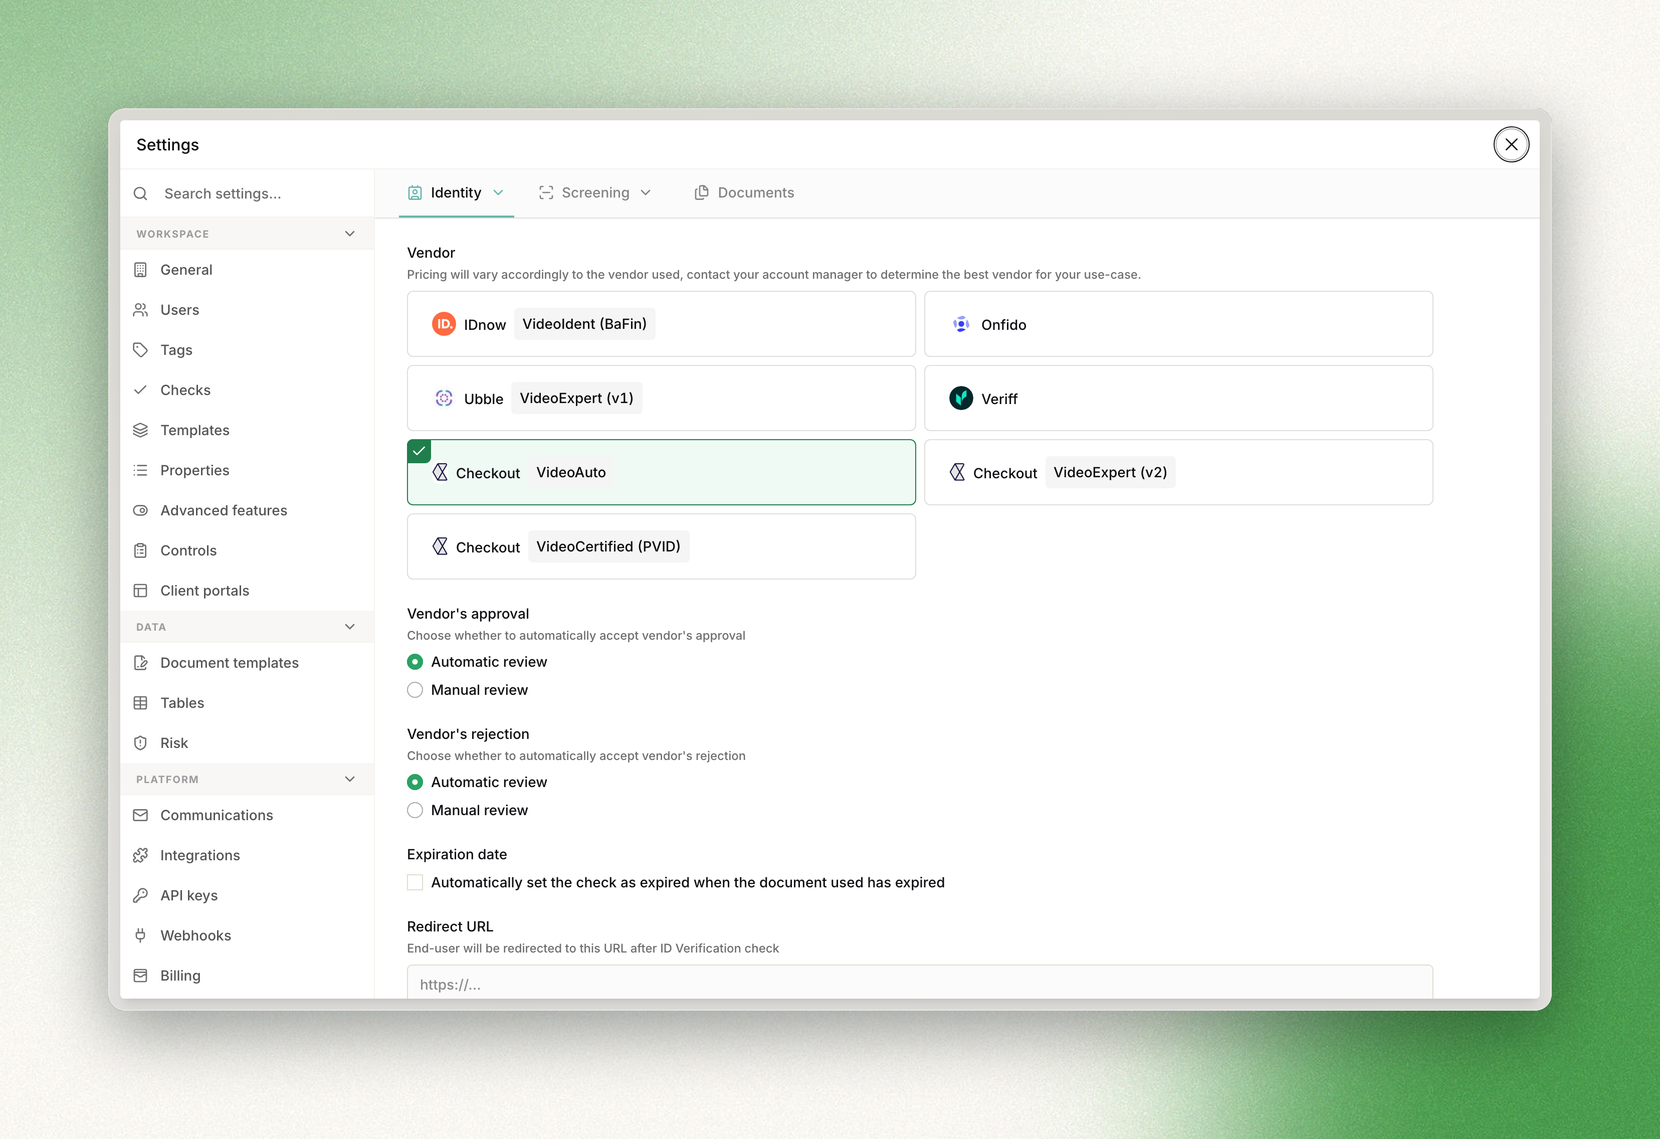Click the API keys key icon
1660x1139 pixels.
pyautogui.click(x=141, y=895)
